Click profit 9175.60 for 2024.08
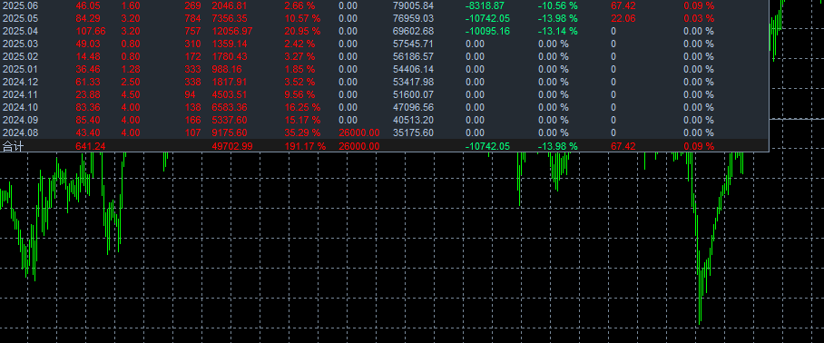Screen dimensions: 824x343 point(229,132)
